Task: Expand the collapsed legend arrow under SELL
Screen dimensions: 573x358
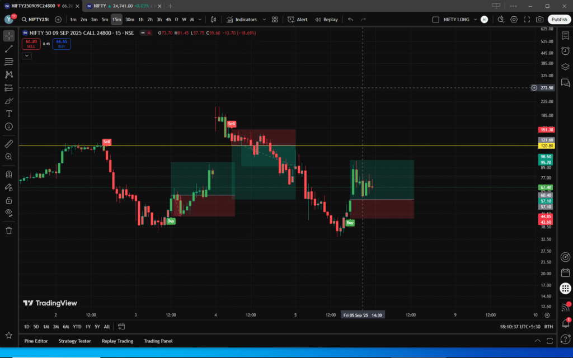Action: tap(27, 55)
